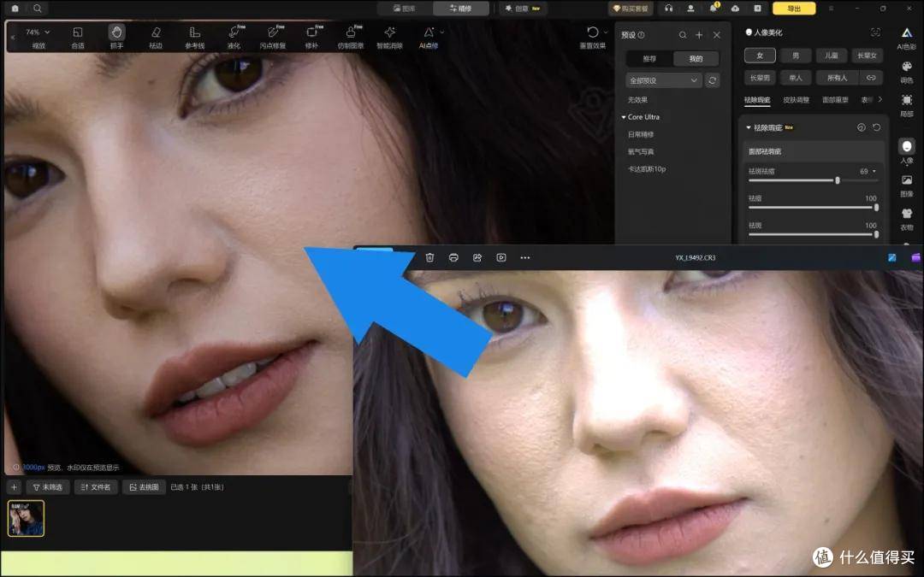
Task: Refresh the preset list
Action: click(713, 80)
